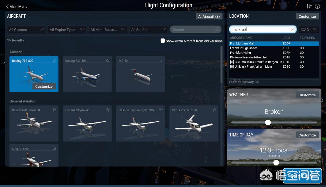Open the help question mark icon
The image size is (326, 187).
point(318,6)
